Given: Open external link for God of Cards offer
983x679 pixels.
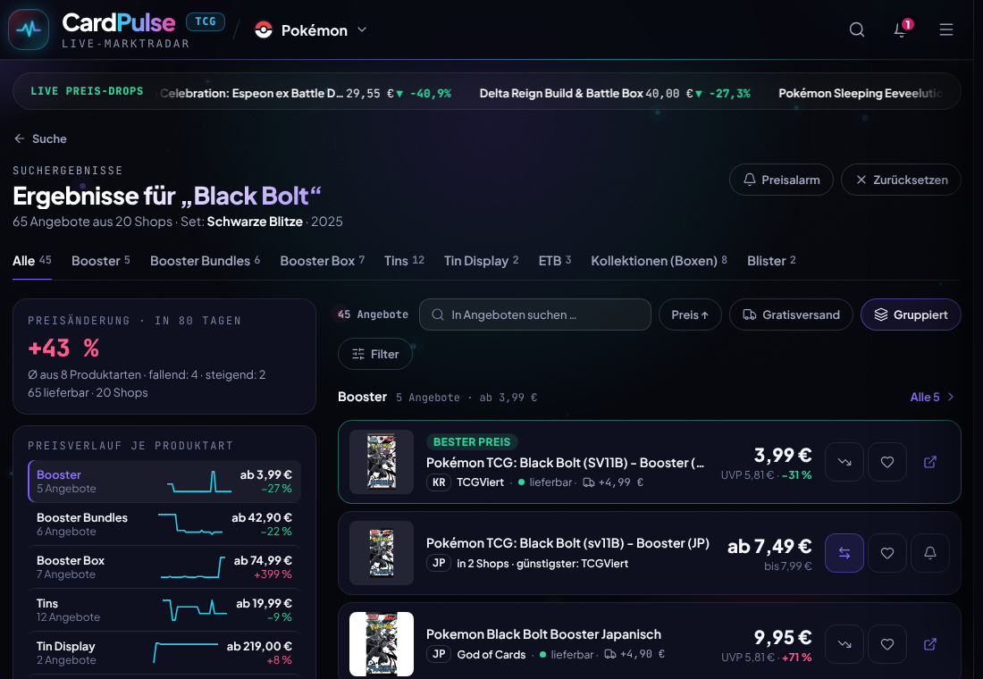Looking at the screenshot, I should coord(929,644).
